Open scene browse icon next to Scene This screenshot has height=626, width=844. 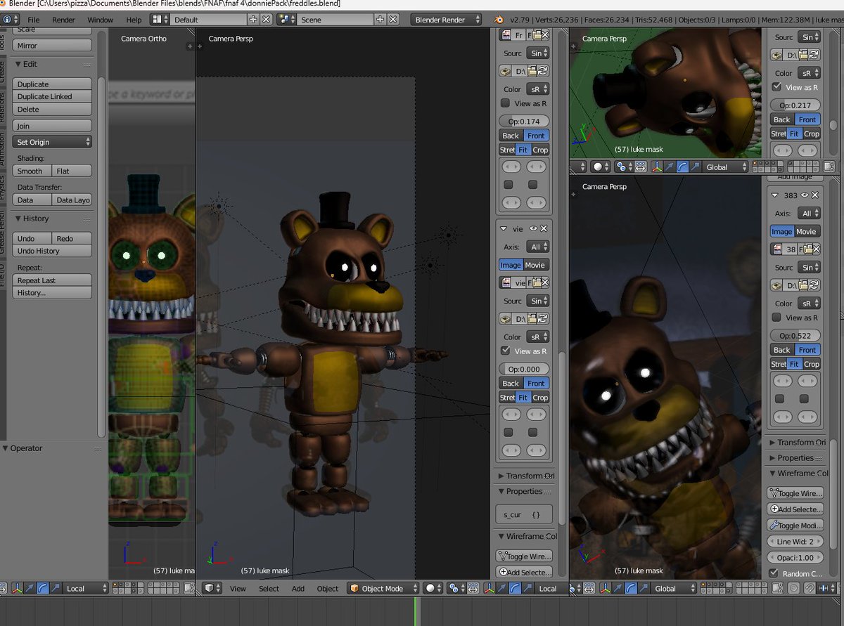coord(286,20)
